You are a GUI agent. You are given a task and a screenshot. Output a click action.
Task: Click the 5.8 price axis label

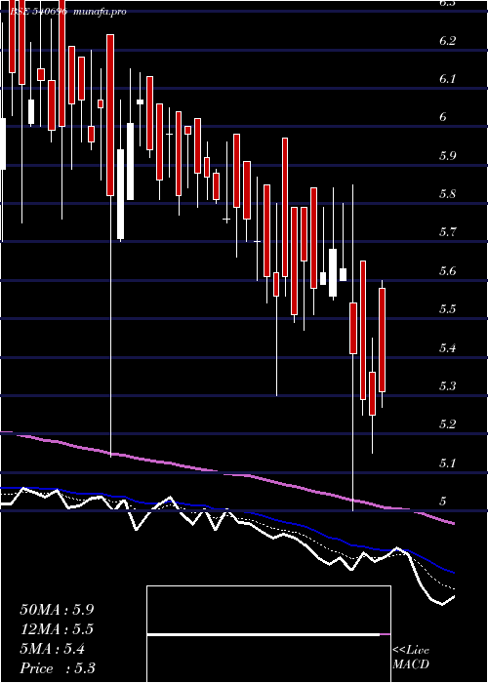click(447, 194)
